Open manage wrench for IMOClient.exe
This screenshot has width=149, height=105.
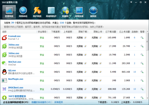[x=142, y=89]
